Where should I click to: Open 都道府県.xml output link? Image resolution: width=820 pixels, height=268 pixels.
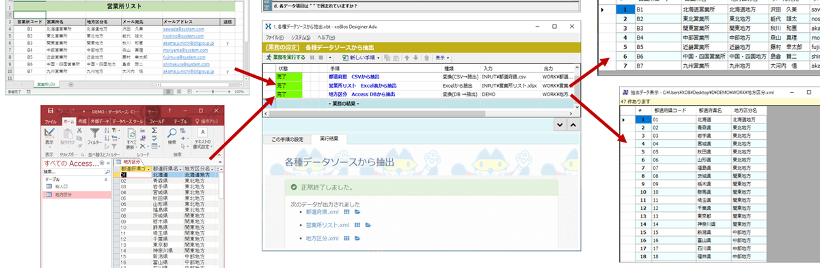click(322, 211)
